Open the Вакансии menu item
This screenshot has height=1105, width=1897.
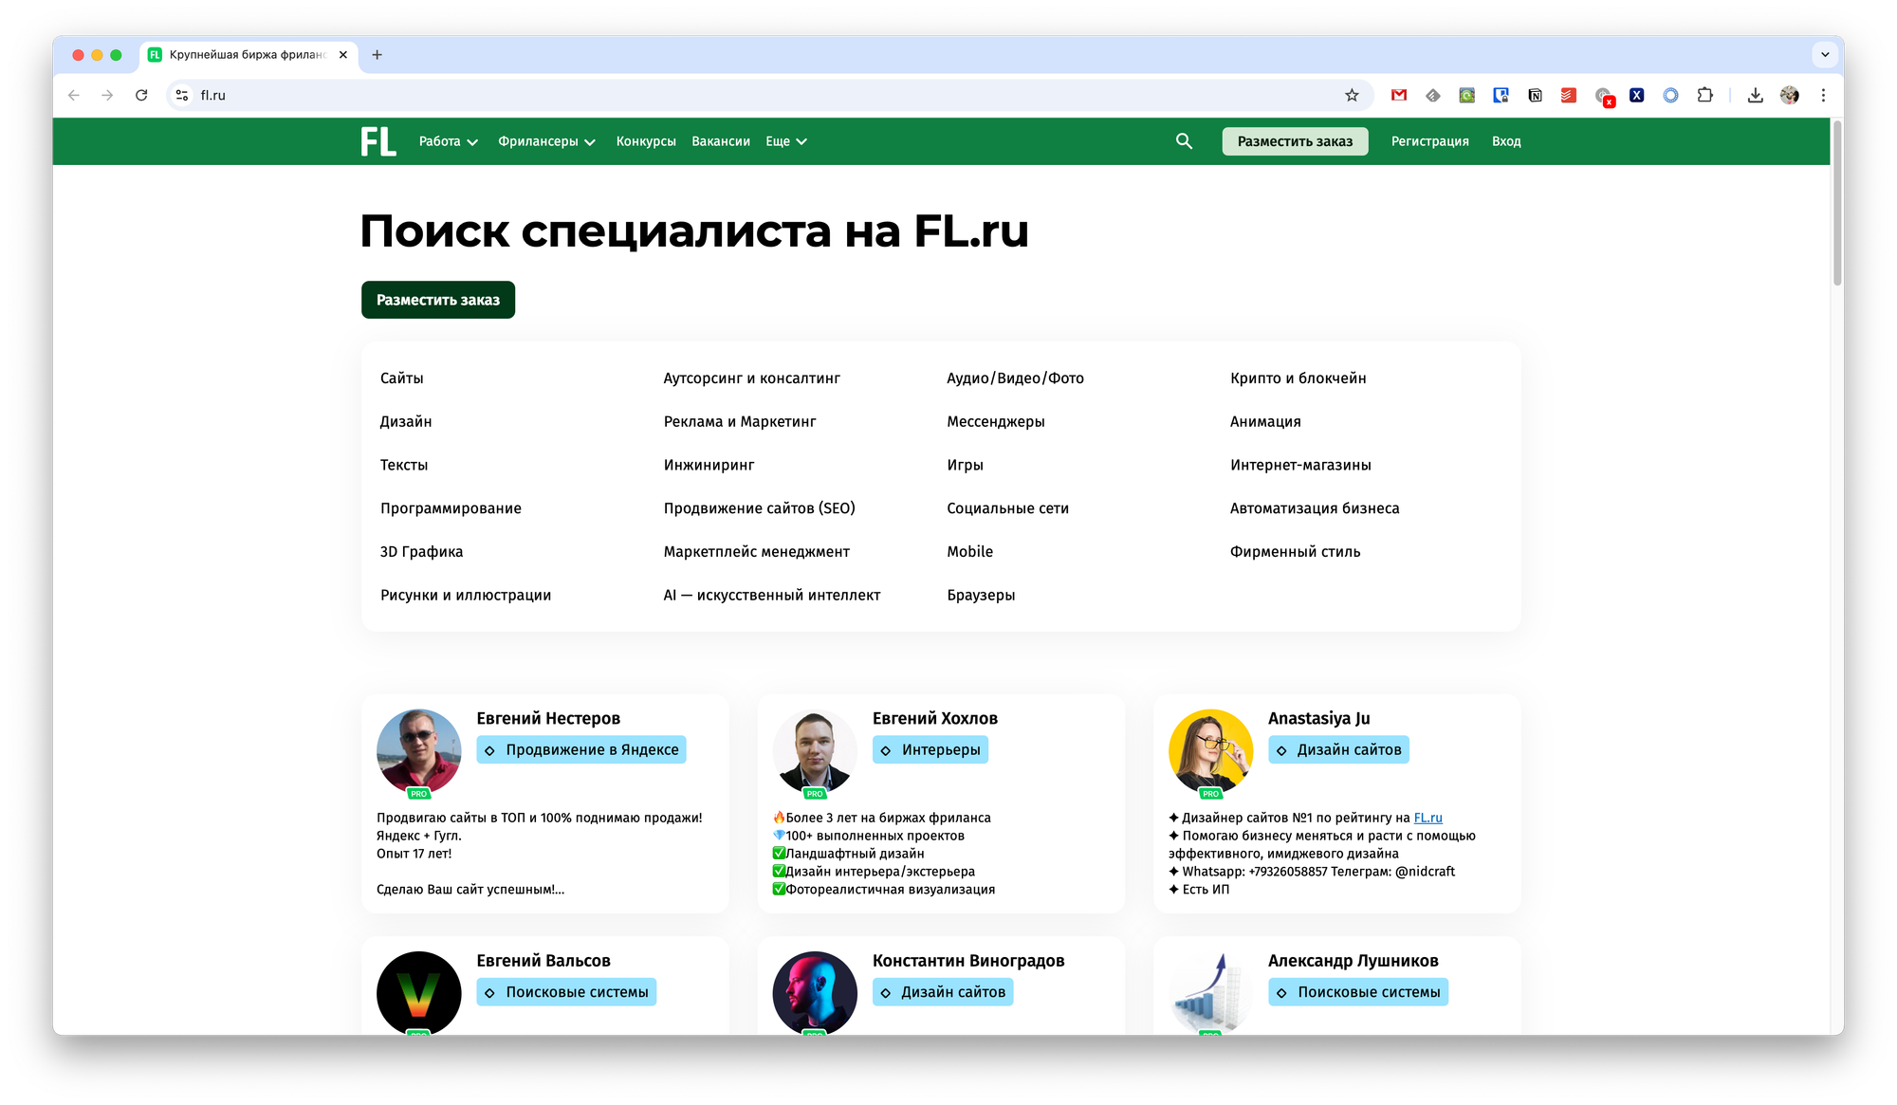(x=721, y=141)
